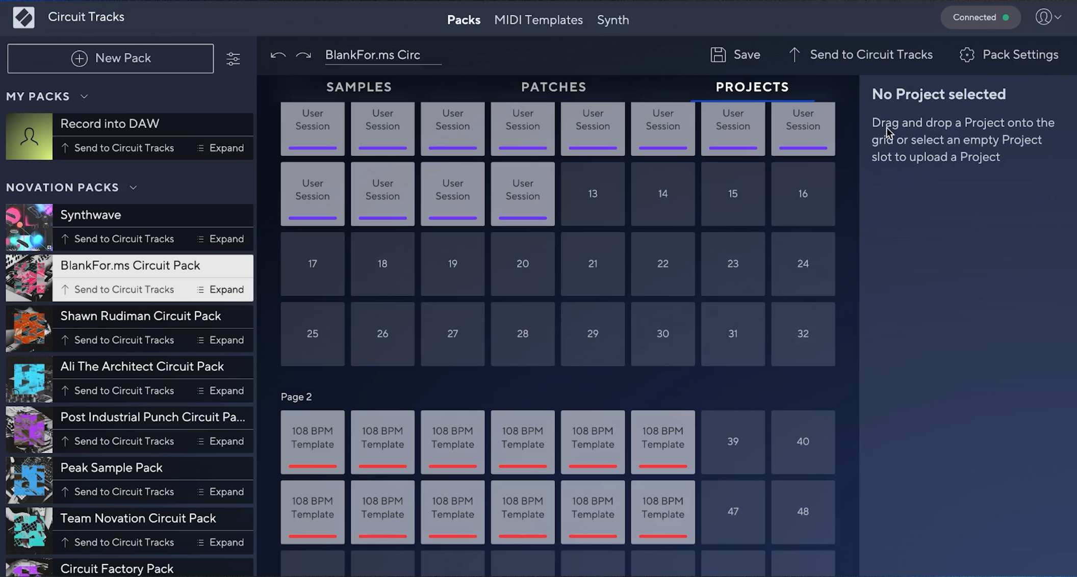Send Peak Sample Pack to Circuit Tracks
The width and height of the screenshot is (1077, 577).
(x=118, y=491)
